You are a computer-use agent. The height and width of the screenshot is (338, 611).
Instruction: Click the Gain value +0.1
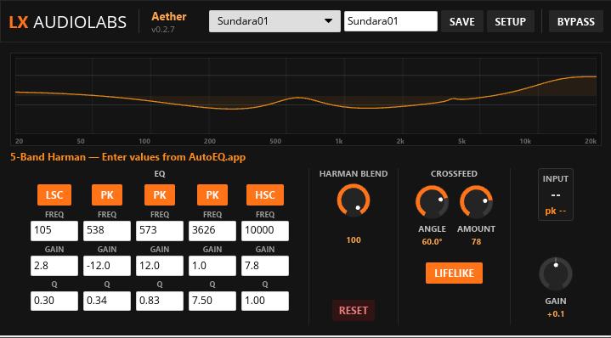(556, 314)
